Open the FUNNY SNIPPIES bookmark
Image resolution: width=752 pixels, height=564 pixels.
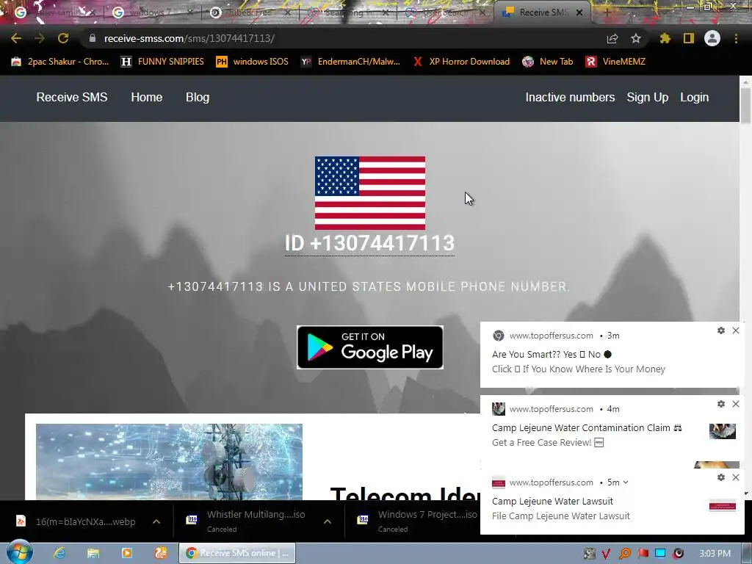163,62
